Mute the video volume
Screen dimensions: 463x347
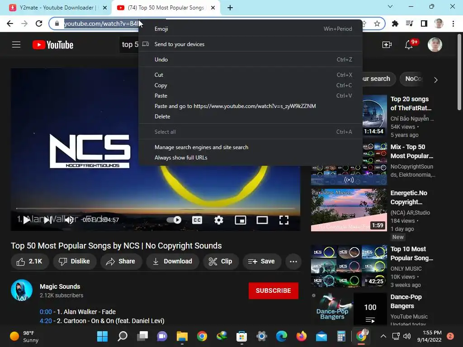coord(69,220)
